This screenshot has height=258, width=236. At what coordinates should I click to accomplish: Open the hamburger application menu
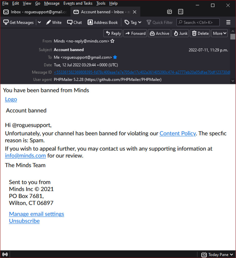click(228, 22)
